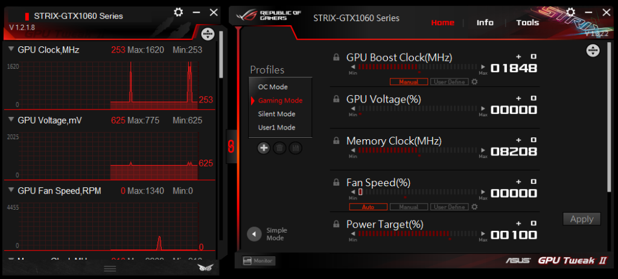Increase Fan Speed with plus
The height and width of the screenshot is (279, 618).
(518, 182)
